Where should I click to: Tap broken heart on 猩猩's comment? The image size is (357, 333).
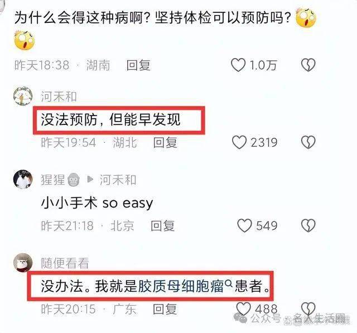308,225
